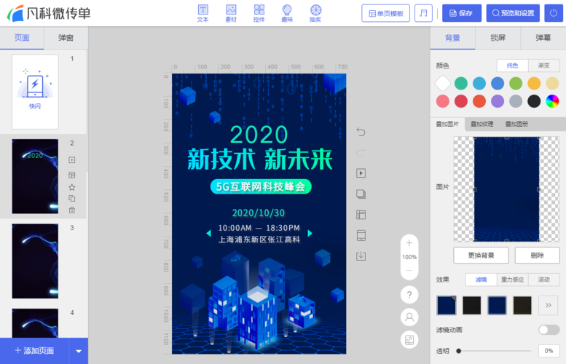Viewport: 566px width, 364px height.
Task: Open the 叠加图片 sub-tab
Action: 447,124
